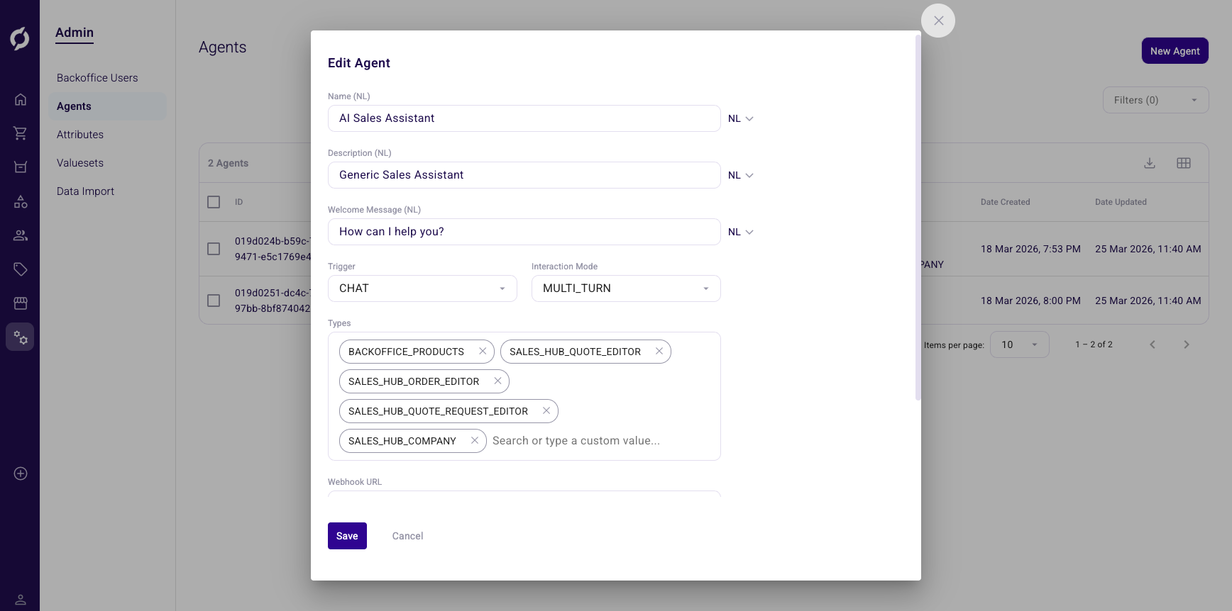
Task: Click the 18 Mar 2026, 7:53 PM date cell
Action: (1030, 249)
